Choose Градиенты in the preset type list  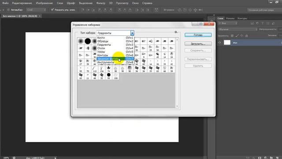pyautogui.click(x=115, y=45)
